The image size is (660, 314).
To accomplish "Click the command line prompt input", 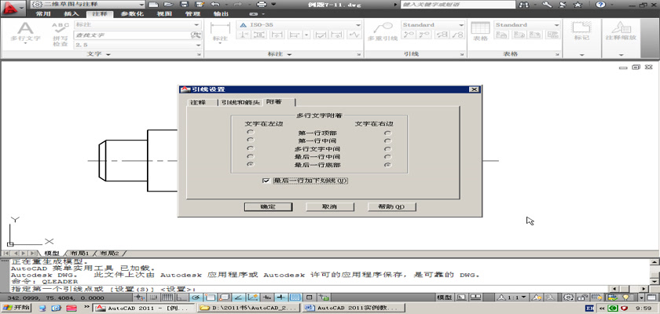I will pos(310,289).
